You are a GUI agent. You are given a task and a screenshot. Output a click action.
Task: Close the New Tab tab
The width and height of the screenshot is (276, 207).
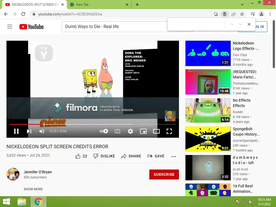pyautogui.click(x=127, y=5)
